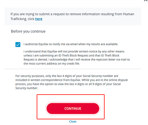
Task: Click the 'I authorize Equifax to notify me' label
Action: pos(71,44)
